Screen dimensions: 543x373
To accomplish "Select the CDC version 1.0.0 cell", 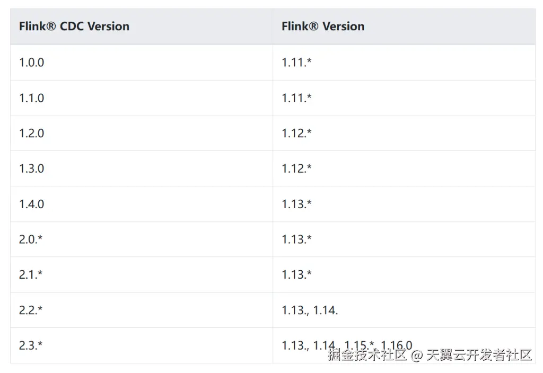I will pos(32,63).
